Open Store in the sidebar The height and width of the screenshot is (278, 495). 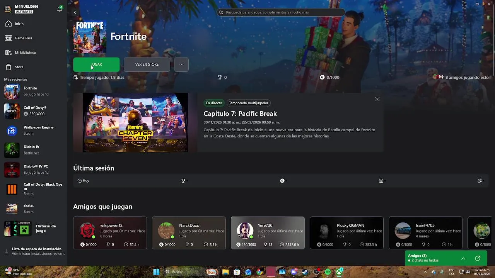[x=33, y=67]
